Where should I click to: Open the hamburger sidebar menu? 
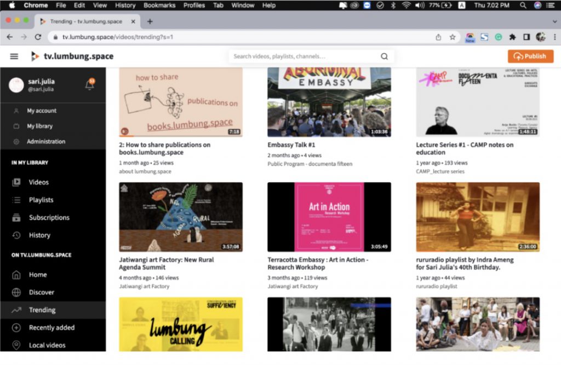tap(14, 56)
